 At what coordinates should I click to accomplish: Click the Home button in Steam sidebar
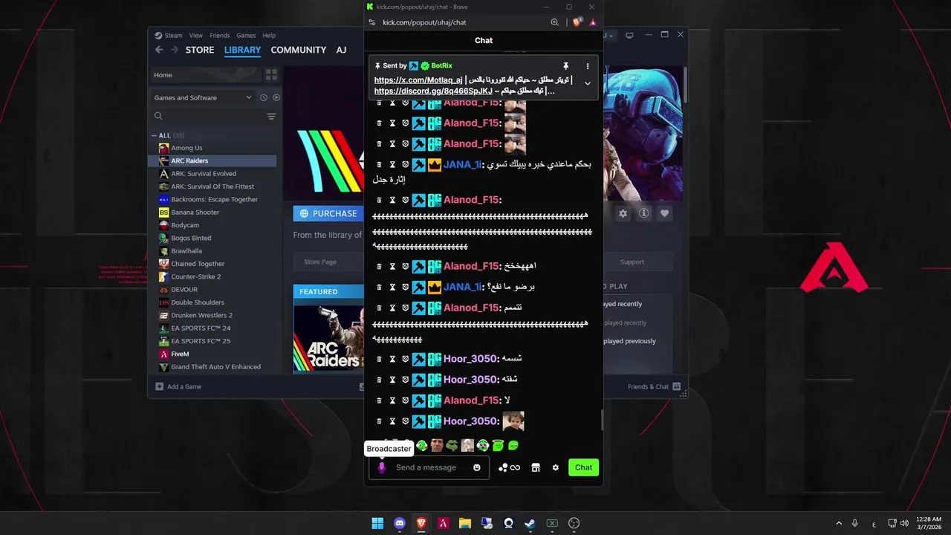(205, 75)
